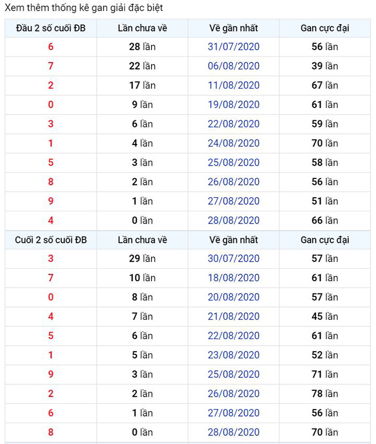The width and height of the screenshot is (376, 444).
Task: Select the first 'Lần chưa về' column header
Action: pyautogui.click(x=142, y=28)
